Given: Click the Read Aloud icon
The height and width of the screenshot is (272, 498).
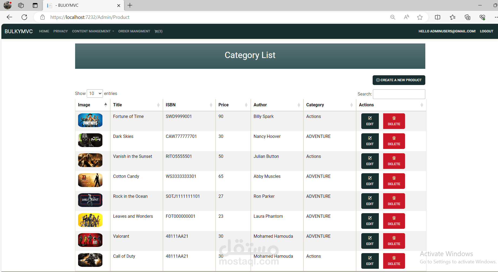Looking at the screenshot, I should (x=406, y=17).
